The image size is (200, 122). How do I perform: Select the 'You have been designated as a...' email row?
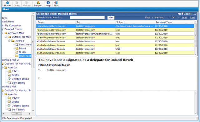(x=115, y=26)
